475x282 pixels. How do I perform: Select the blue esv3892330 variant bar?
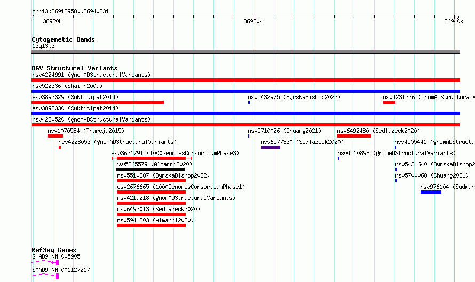click(246, 114)
